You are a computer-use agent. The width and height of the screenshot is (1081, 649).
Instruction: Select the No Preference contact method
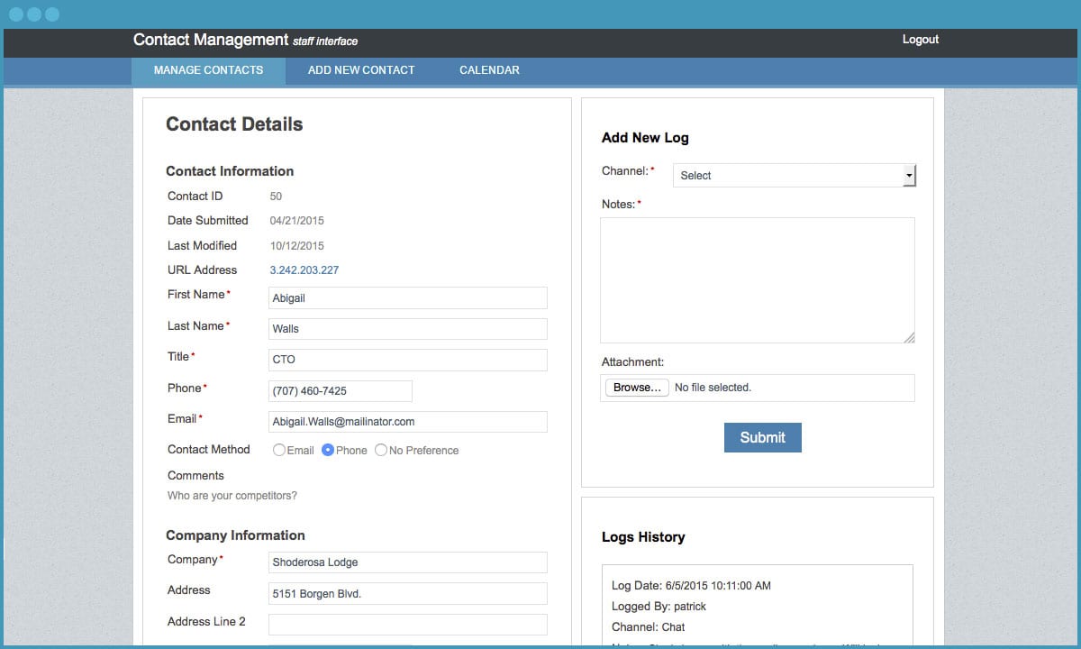click(383, 450)
